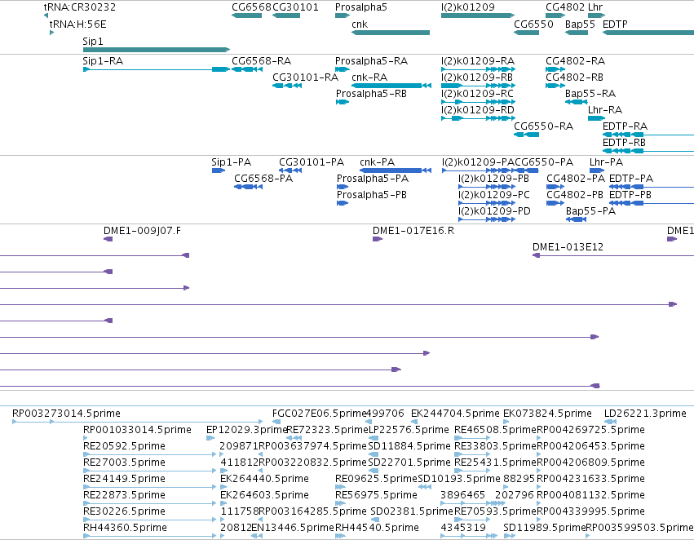
Task: Click the DME1-017E16.R clone label
Action: pos(413,231)
